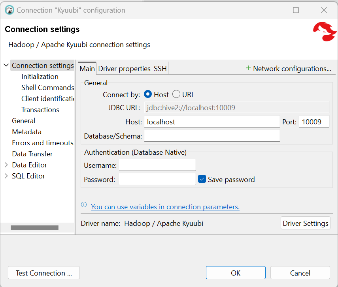Click the sidebar horizontal scrollbar thumb
338x287 pixels.
point(34,227)
